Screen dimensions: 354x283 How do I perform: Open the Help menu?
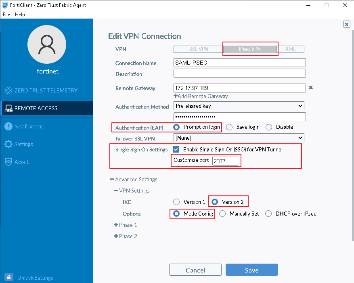click(20, 15)
